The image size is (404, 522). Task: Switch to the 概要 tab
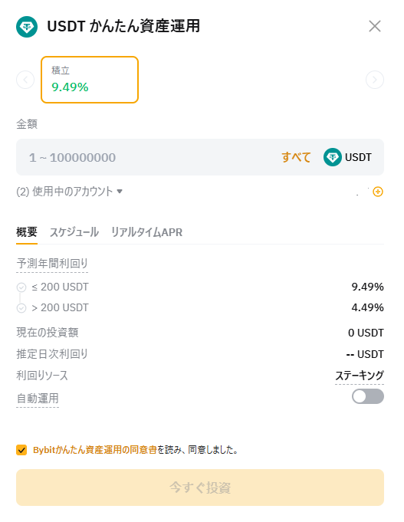click(27, 232)
